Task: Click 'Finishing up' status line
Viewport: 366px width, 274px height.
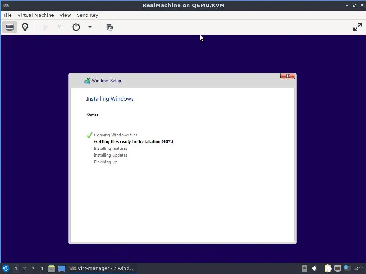Action: (105, 162)
